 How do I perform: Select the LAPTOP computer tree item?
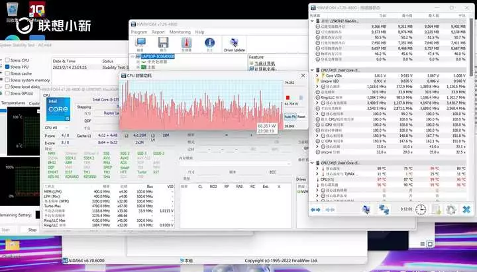[158, 56]
